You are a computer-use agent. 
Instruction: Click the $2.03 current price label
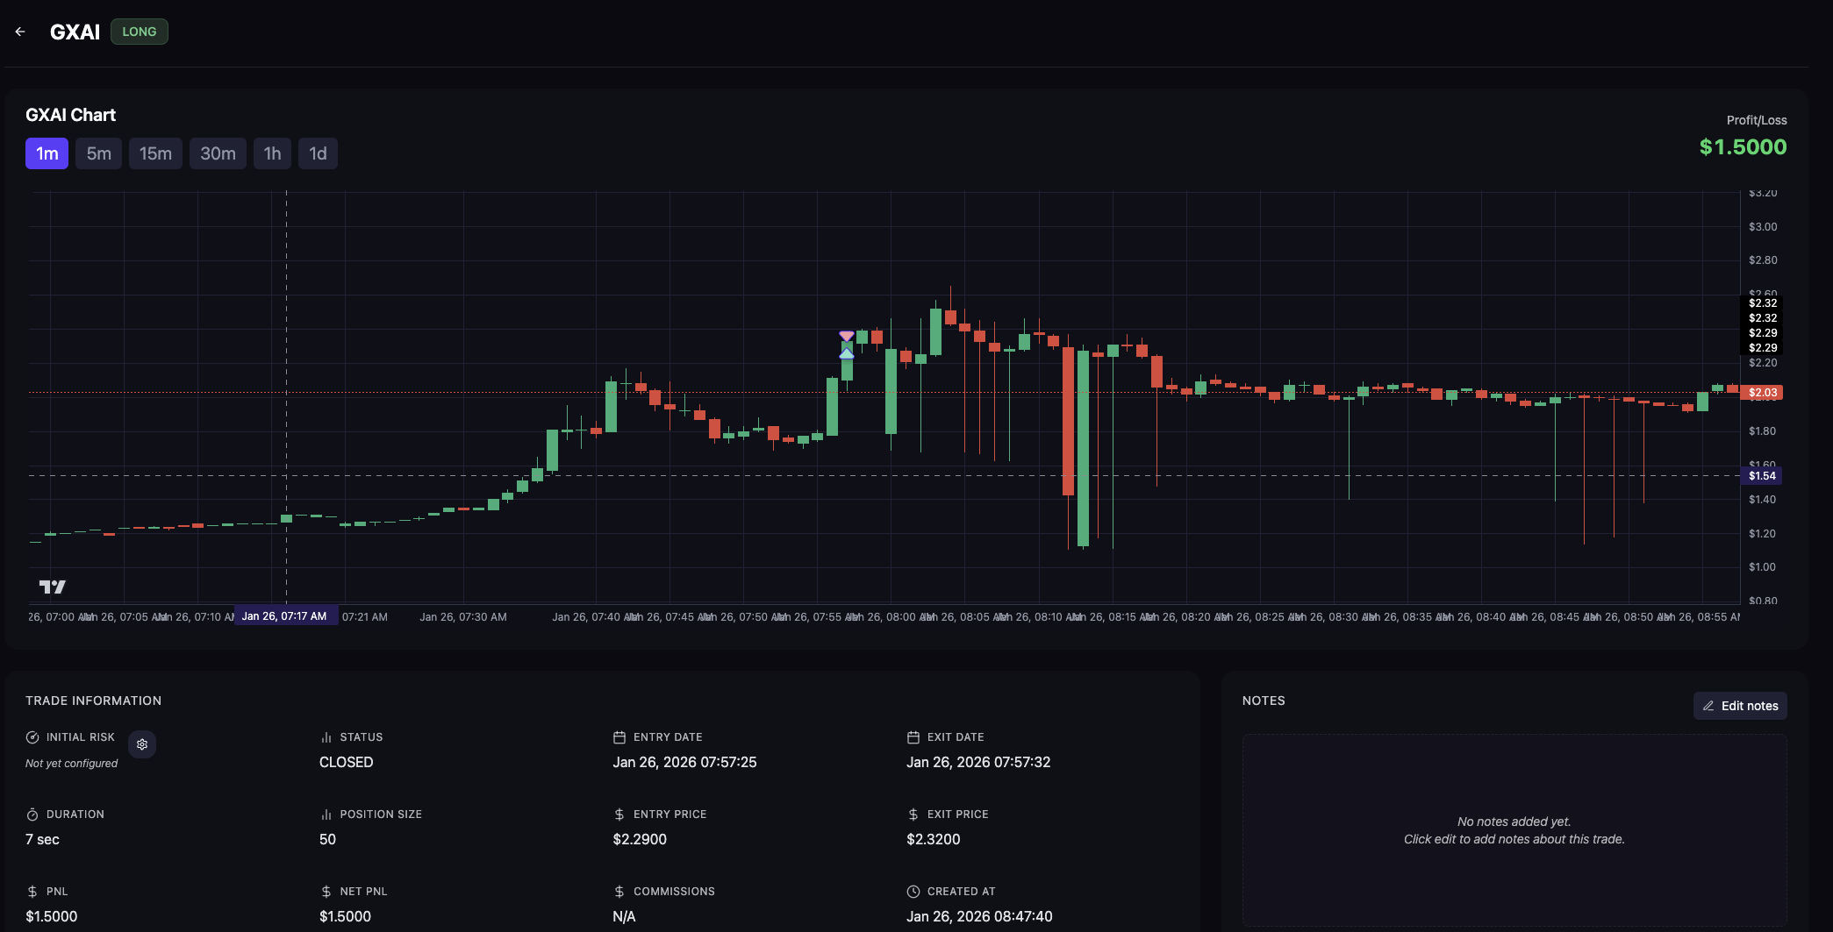pyautogui.click(x=1762, y=393)
